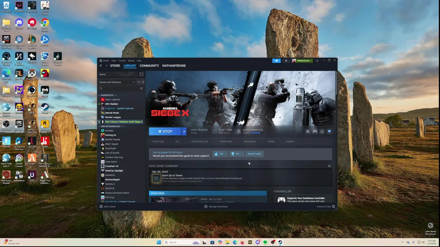Open Discord desktop shortcut
The height and width of the screenshot is (247, 440).
(x=19, y=24)
